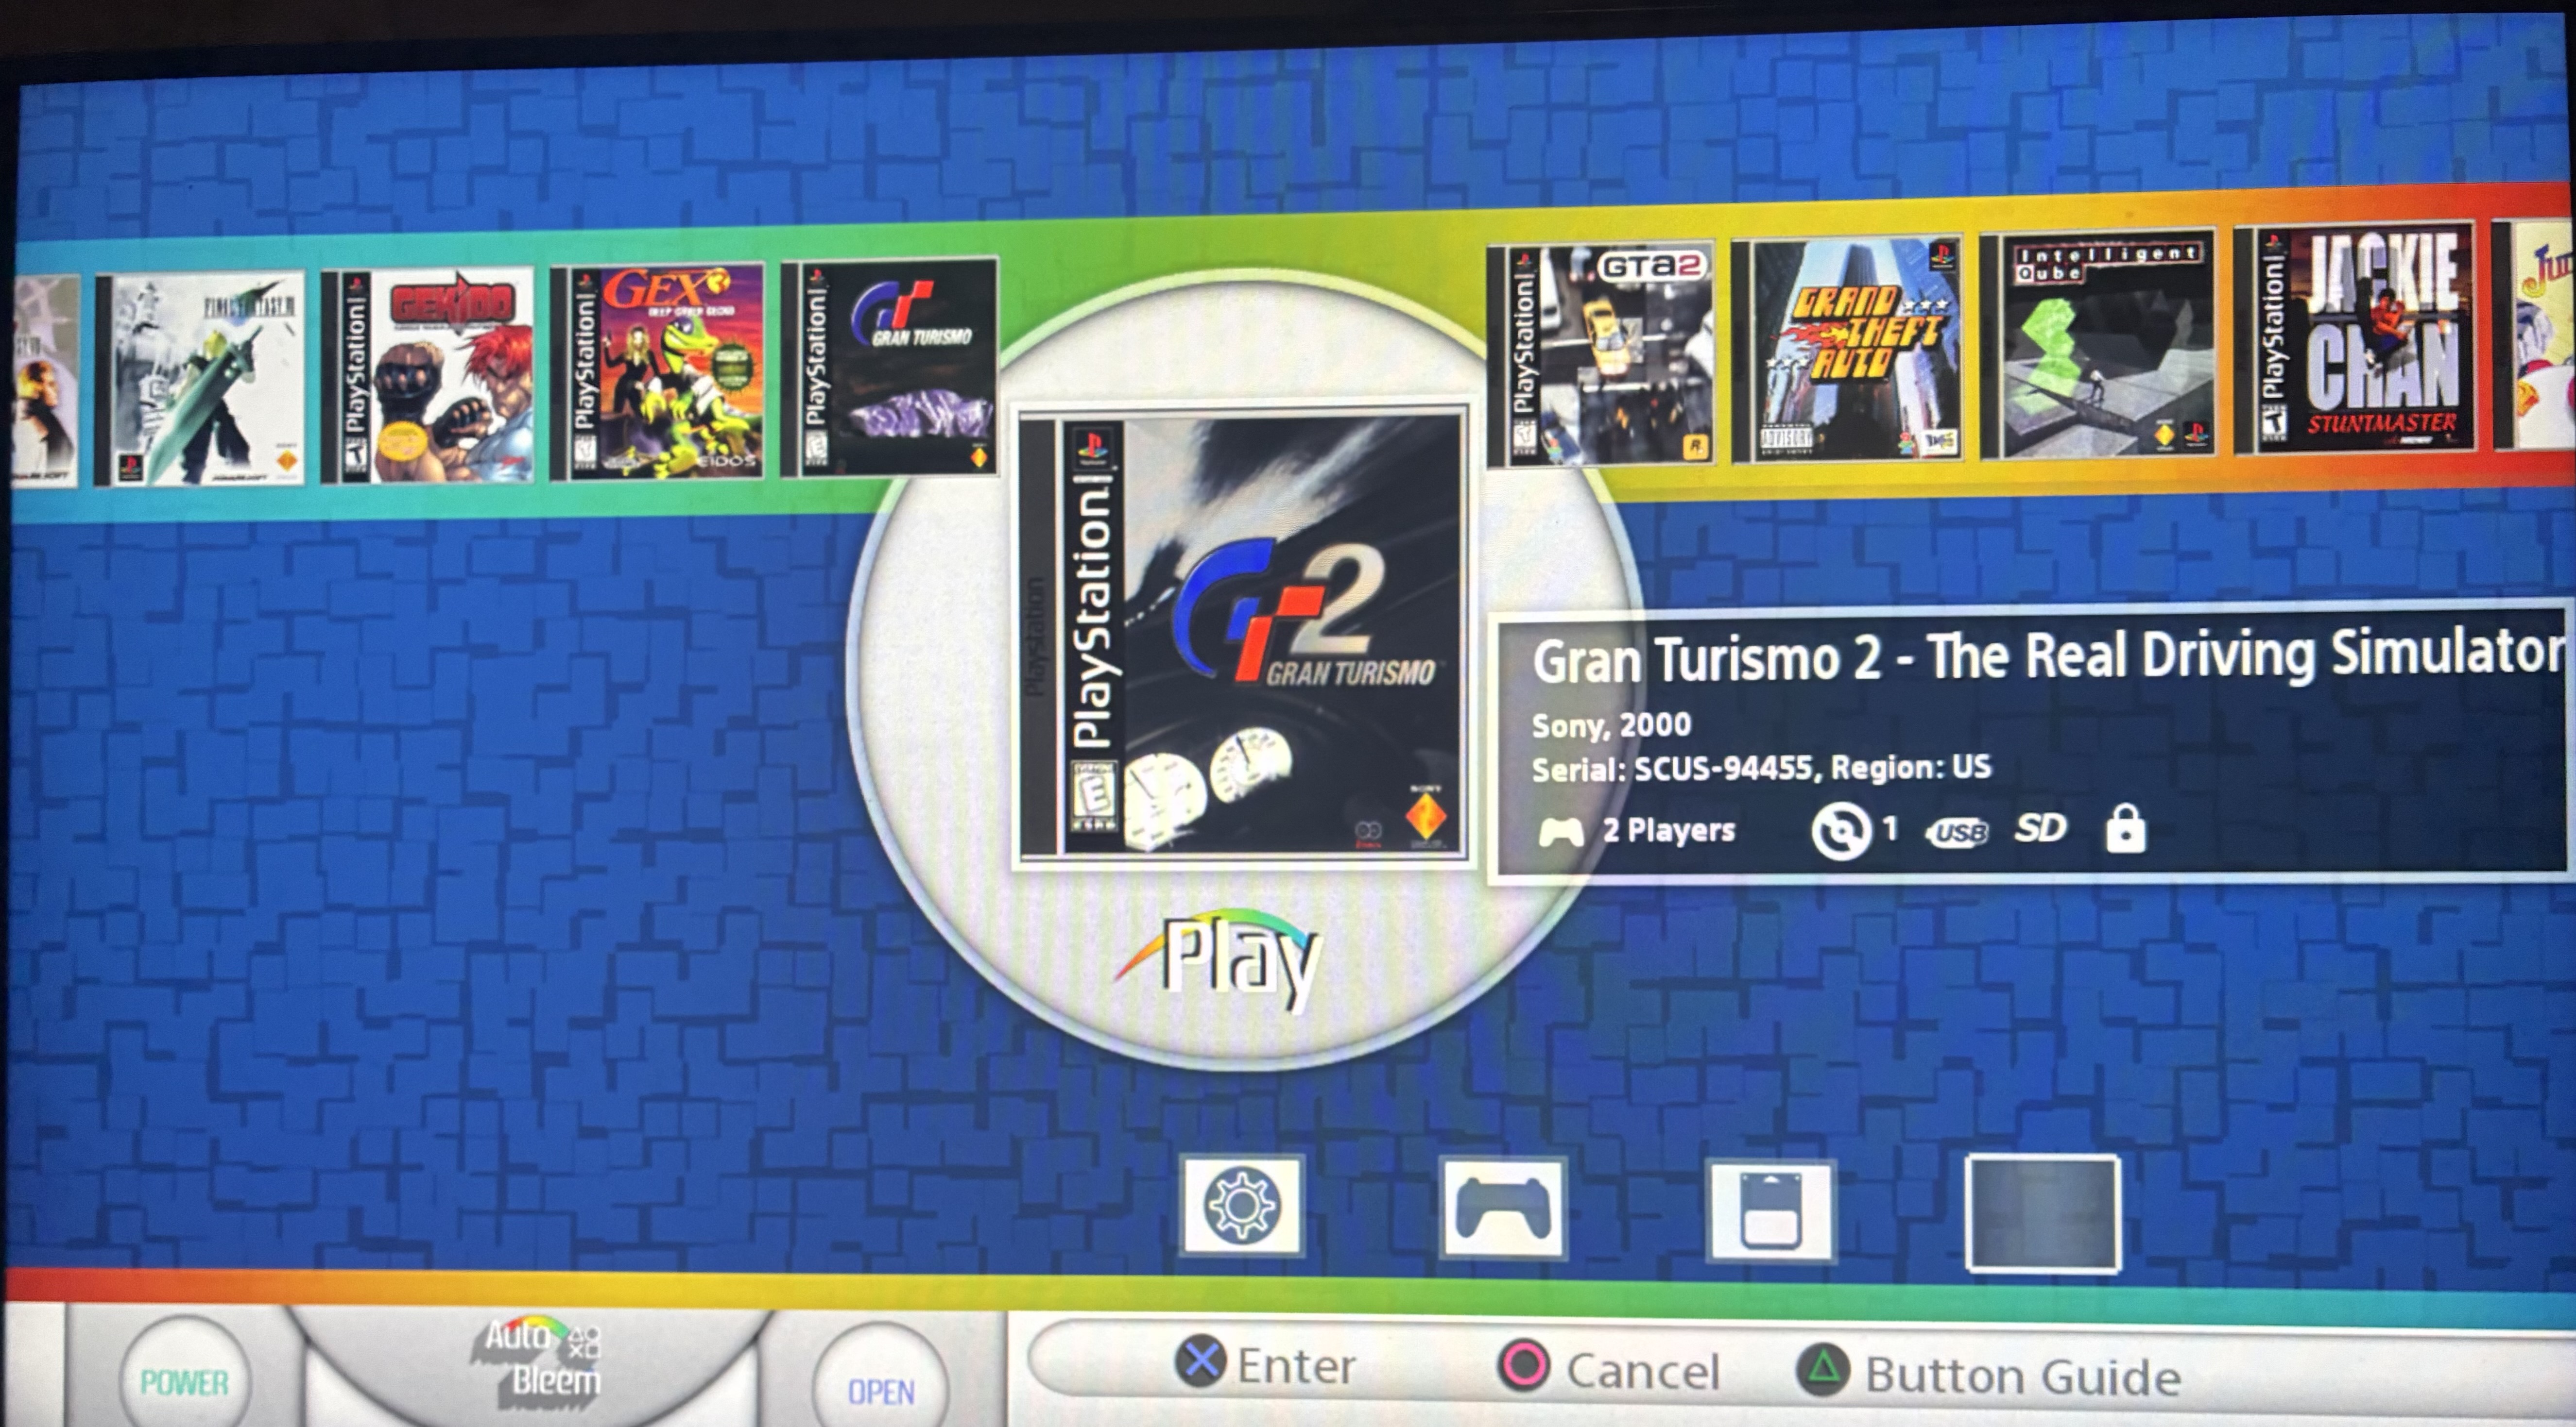Pick Jackie Chan Stuntmaster cover
This screenshot has height=1427, width=2576.
point(2354,339)
